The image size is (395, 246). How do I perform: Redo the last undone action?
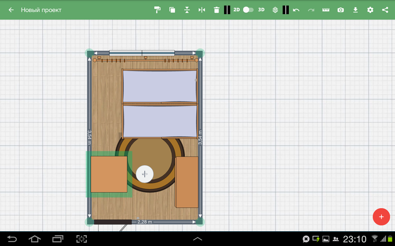[x=311, y=10]
